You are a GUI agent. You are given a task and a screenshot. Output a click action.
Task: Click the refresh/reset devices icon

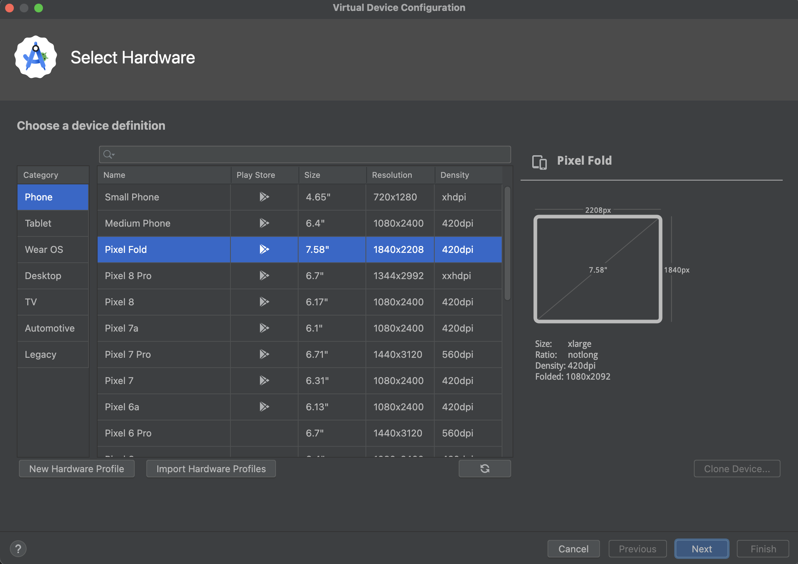coord(485,469)
